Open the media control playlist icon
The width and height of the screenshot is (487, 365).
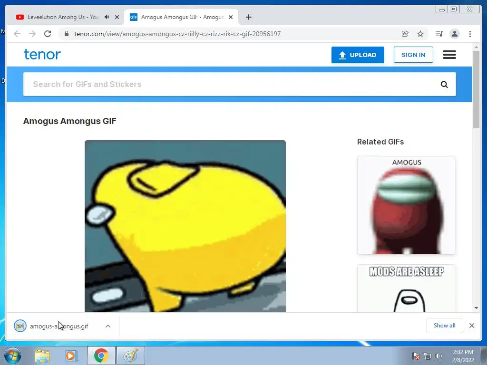[439, 34]
